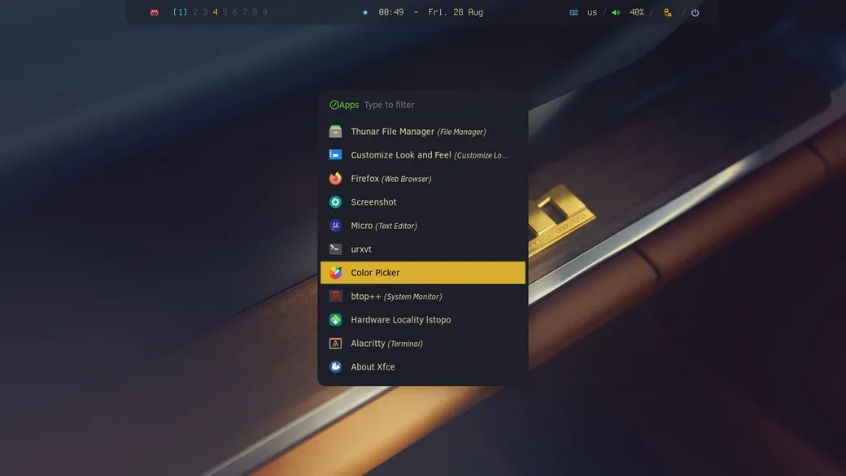Screen dimensions: 846x476
Task: Switch to workspace 9
Action: [265, 12]
